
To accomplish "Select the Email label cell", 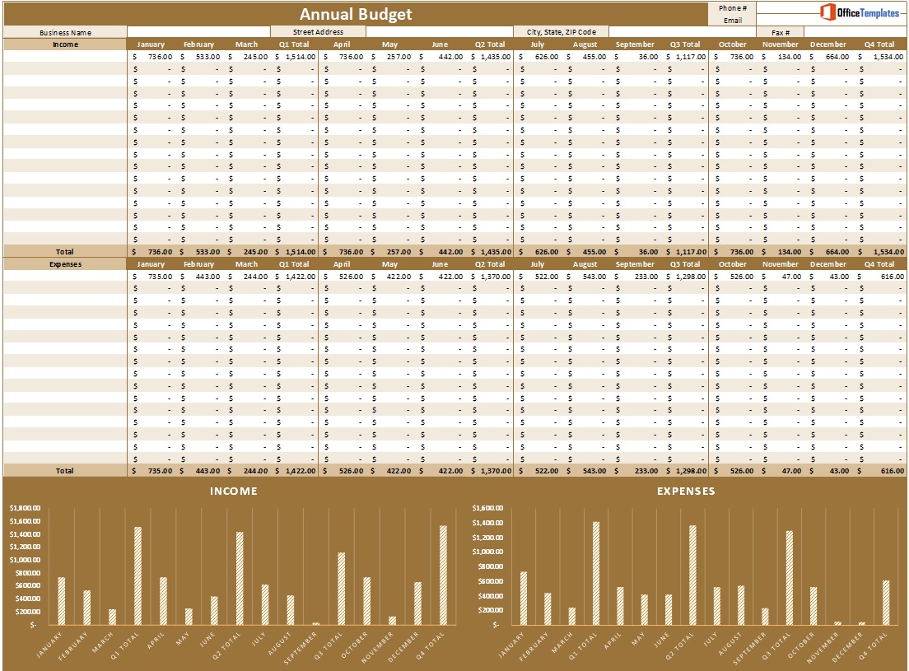I will pos(732,21).
